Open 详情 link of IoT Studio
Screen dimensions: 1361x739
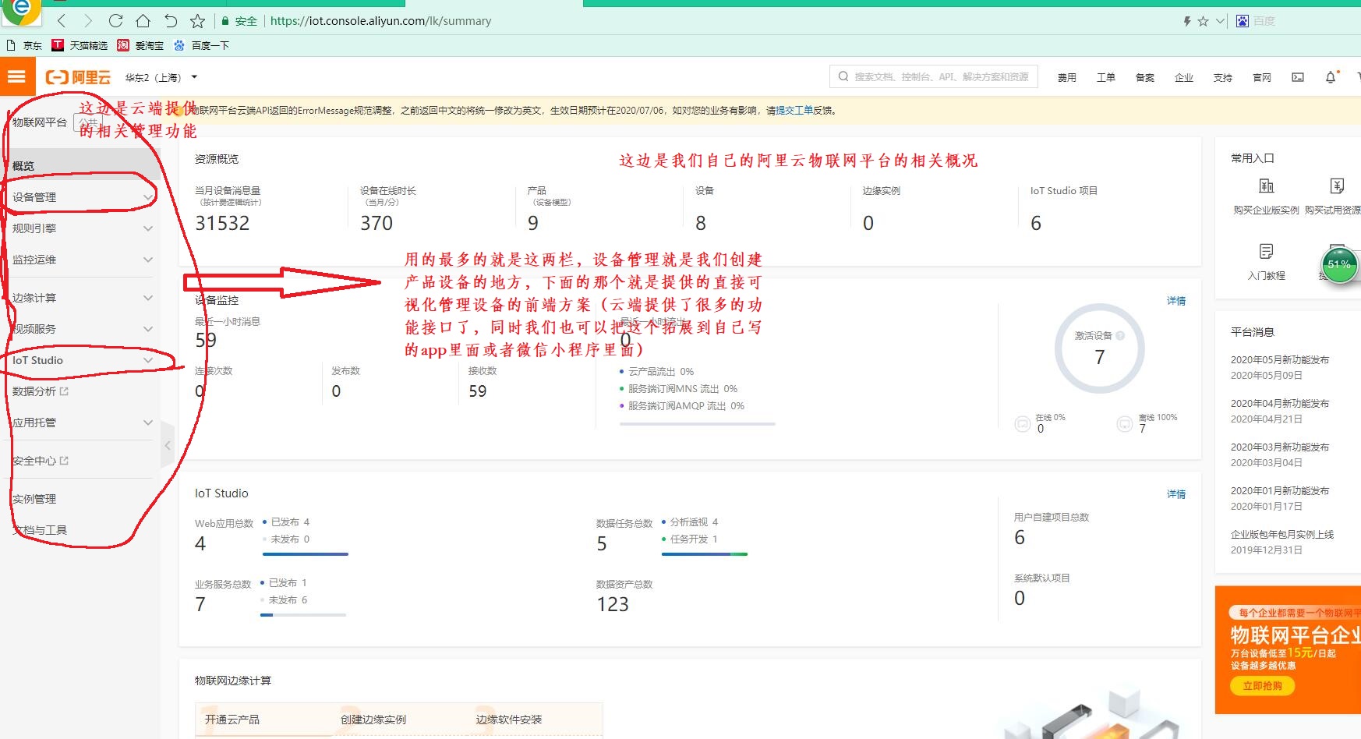point(1176,494)
